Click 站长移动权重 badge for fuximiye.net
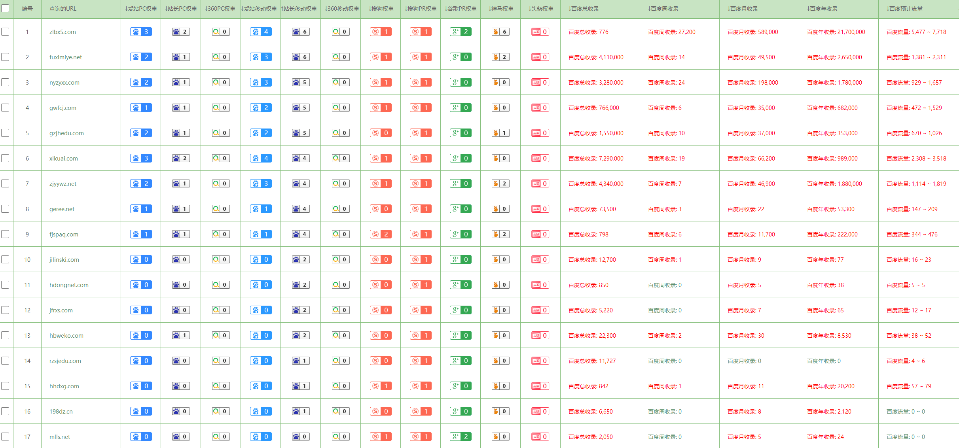Image resolution: width=959 pixels, height=448 pixels. pos(301,57)
